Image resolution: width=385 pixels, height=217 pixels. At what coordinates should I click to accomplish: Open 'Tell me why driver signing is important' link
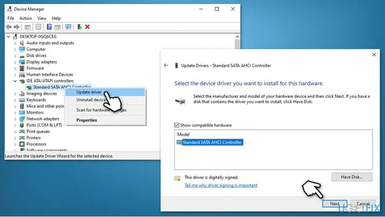point(221,185)
